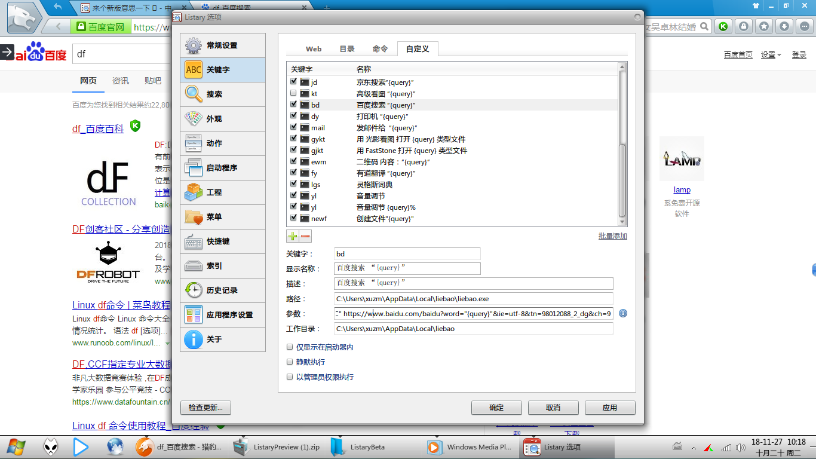Image resolution: width=816 pixels, height=459 pixels.
Task: Open the 外观 appearance settings page
Action: [x=223, y=119]
